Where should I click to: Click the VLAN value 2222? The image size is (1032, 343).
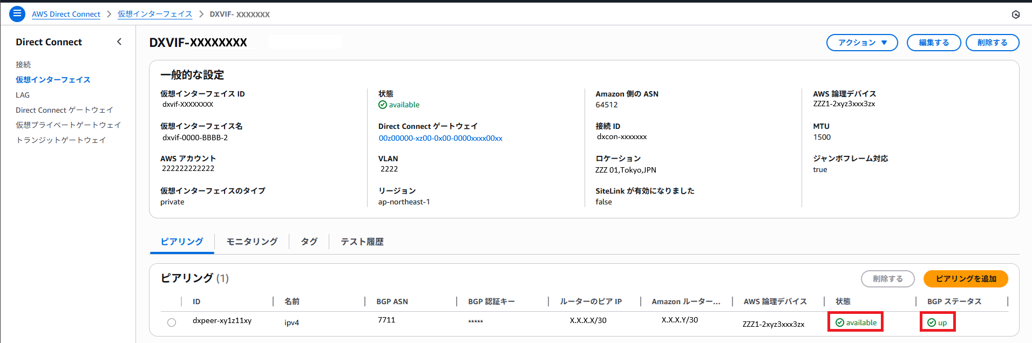click(389, 169)
